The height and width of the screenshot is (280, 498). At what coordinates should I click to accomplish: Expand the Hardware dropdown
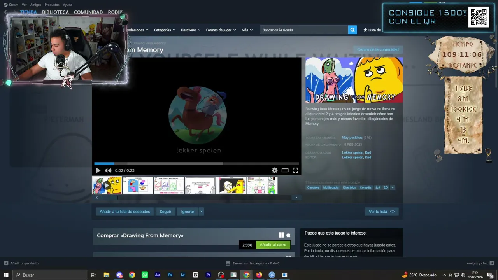(191, 30)
